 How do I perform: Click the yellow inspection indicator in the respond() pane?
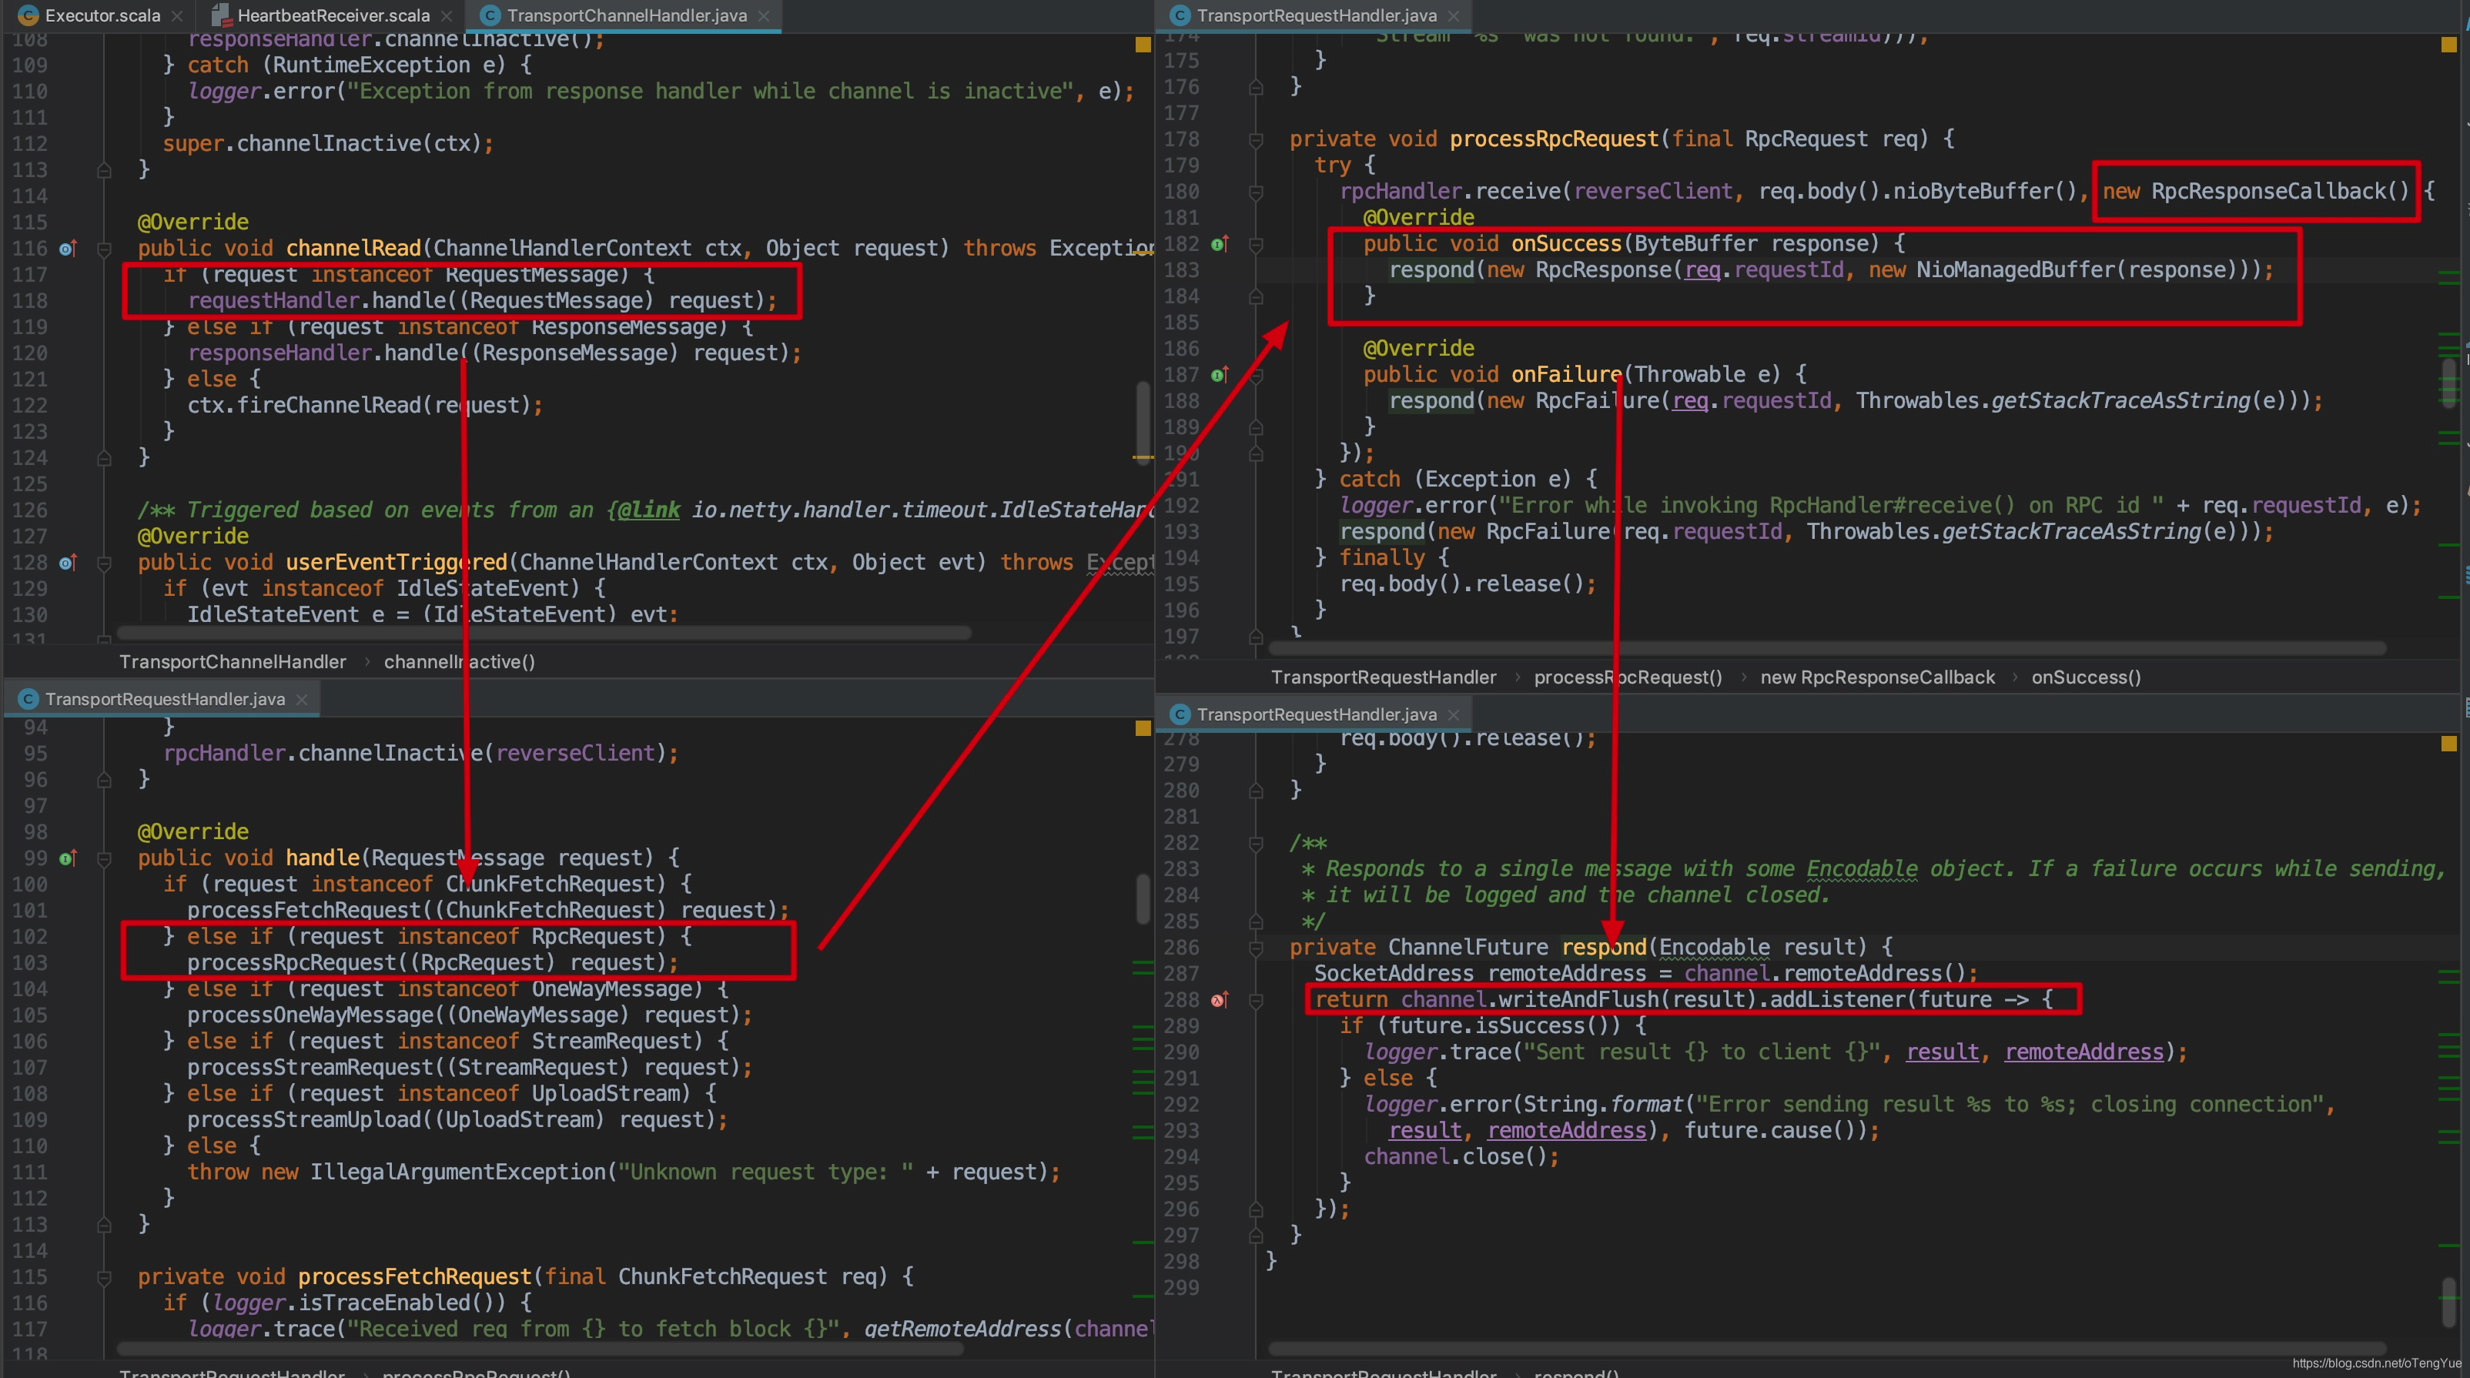[2448, 744]
